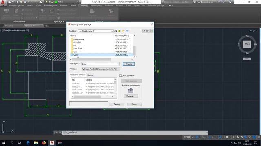Open the Wstaw ribbon tab
Screen dimensions: 261x146
coord(30,6)
